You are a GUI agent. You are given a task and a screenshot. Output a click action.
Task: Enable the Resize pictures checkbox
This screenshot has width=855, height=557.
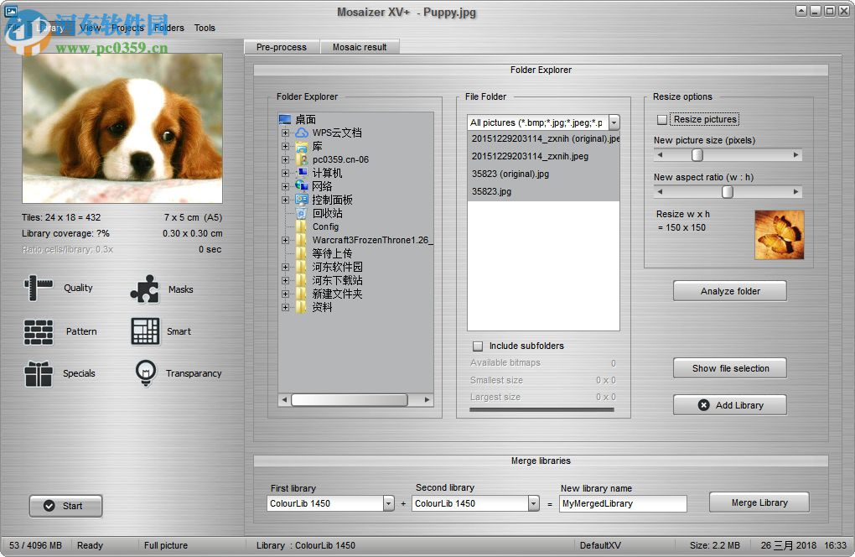tap(661, 119)
